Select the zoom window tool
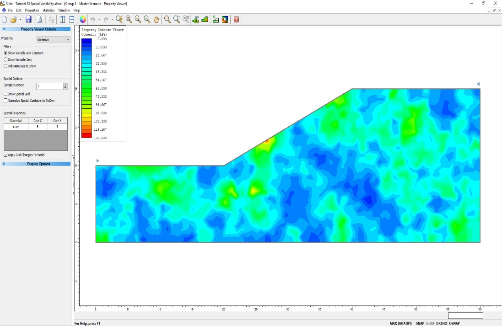 pyautogui.click(x=119, y=20)
